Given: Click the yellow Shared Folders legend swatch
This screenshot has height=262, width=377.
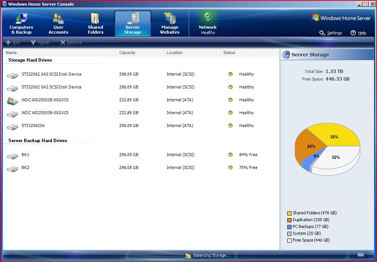Looking at the screenshot, I should click(x=289, y=213).
